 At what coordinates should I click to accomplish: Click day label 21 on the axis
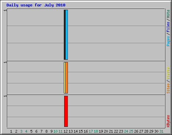click(x=111, y=131)
